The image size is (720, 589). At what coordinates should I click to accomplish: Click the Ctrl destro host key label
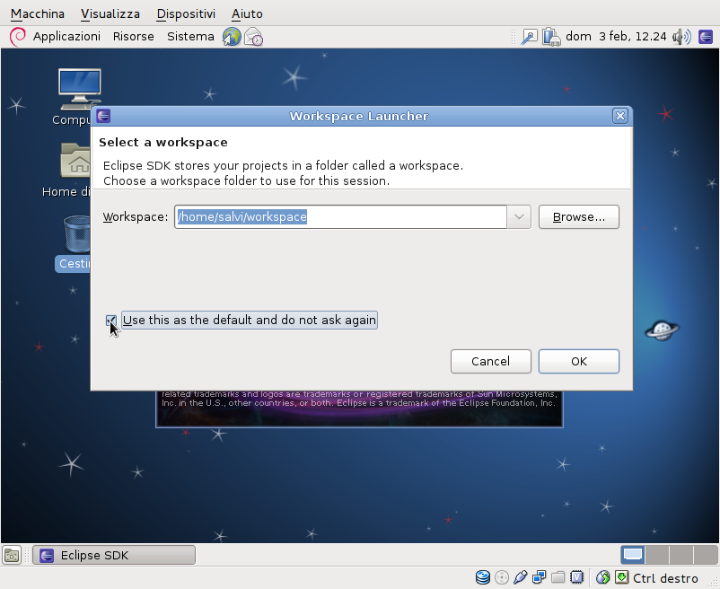pos(665,578)
